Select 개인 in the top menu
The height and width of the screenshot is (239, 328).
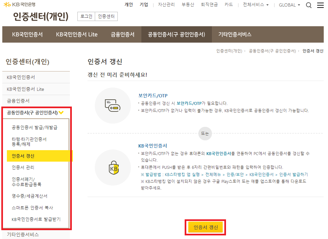pos(129,5)
